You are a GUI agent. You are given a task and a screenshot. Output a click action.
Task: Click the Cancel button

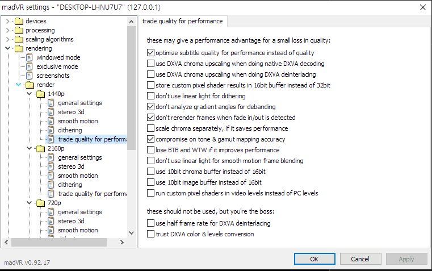(360, 259)
